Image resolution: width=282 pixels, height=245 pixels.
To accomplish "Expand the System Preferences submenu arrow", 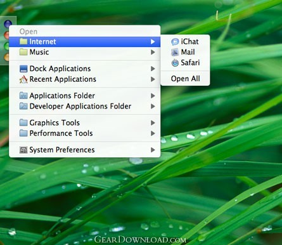I will 153,150.
